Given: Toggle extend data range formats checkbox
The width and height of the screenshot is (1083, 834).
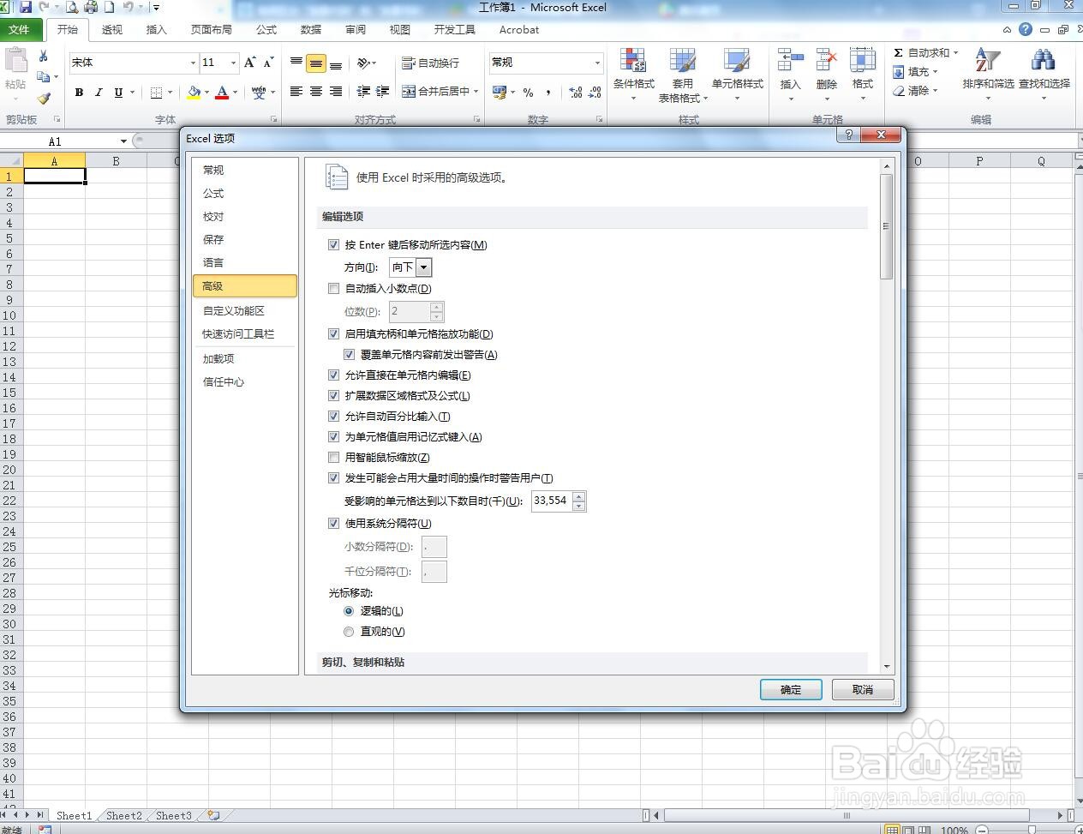Looking at the screenshot, I should (334, 396).
